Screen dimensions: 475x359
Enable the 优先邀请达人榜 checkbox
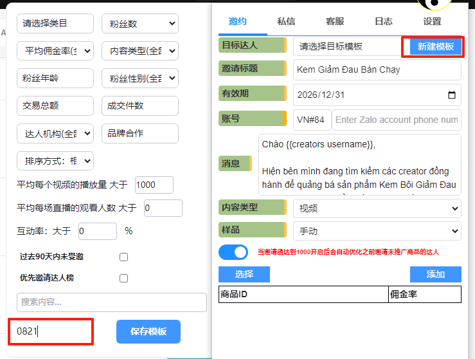[x=123, y=278]
